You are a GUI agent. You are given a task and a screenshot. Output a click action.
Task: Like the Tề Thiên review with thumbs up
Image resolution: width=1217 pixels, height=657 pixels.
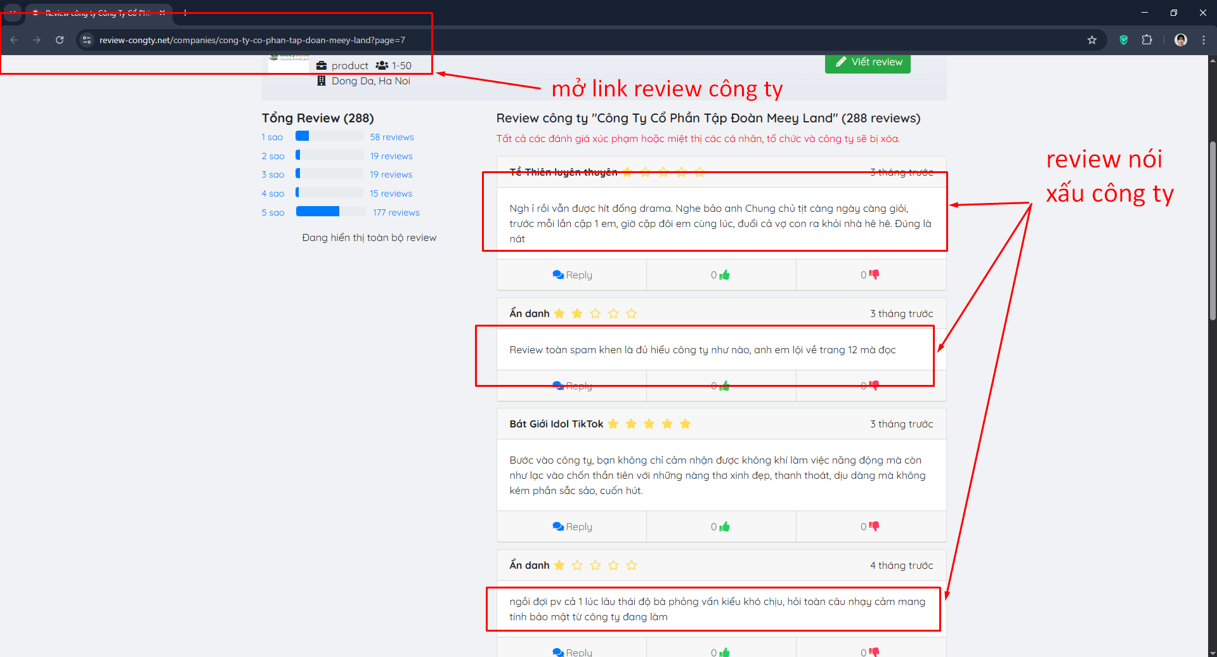click(x=724, y=275)
